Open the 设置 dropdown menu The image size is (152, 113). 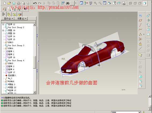tap(22, 19)
